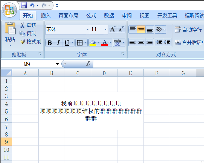Screen dimensions: 204x163
Task: Open the 字体 dialog launcher
Action: point(123,54)
